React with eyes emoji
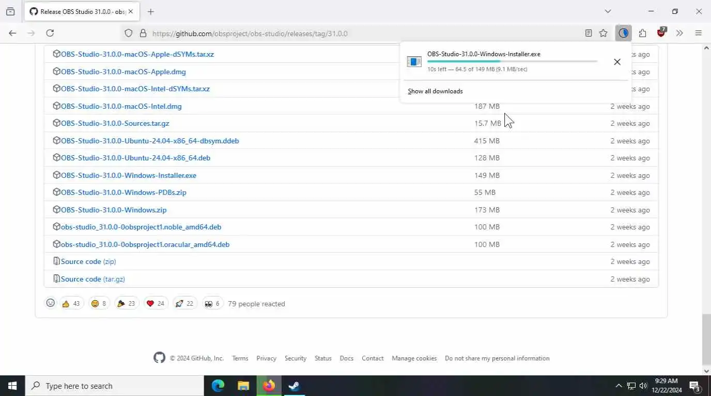This screenshot has width=711, height=396. tap(212, 304)
